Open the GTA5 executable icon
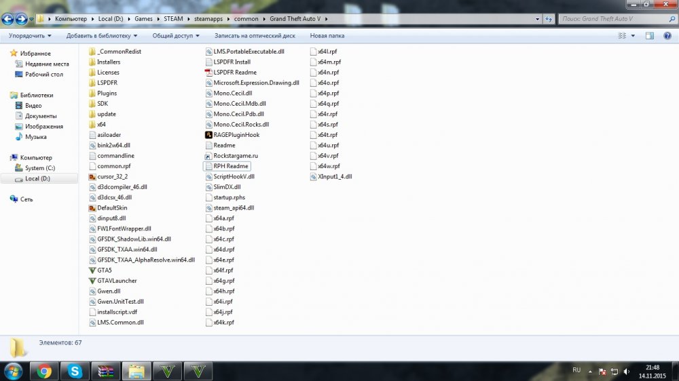This screenshot has height=381, width=679. coord(92,270)
